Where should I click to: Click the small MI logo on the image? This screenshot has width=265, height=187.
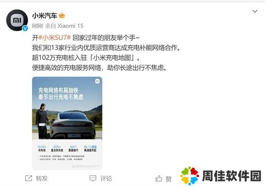tap(97, 81)
